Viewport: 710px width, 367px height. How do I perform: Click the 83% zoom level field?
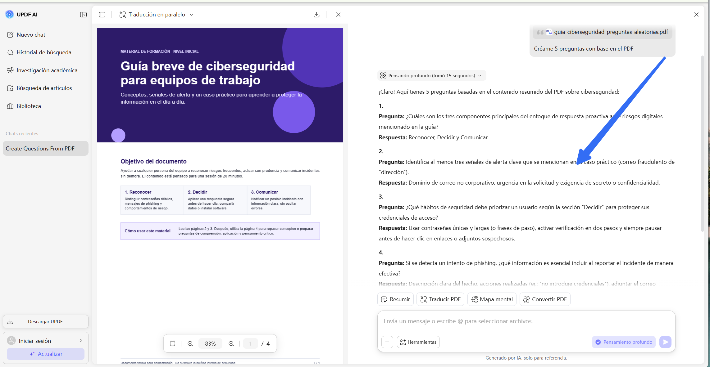[210, 344]
